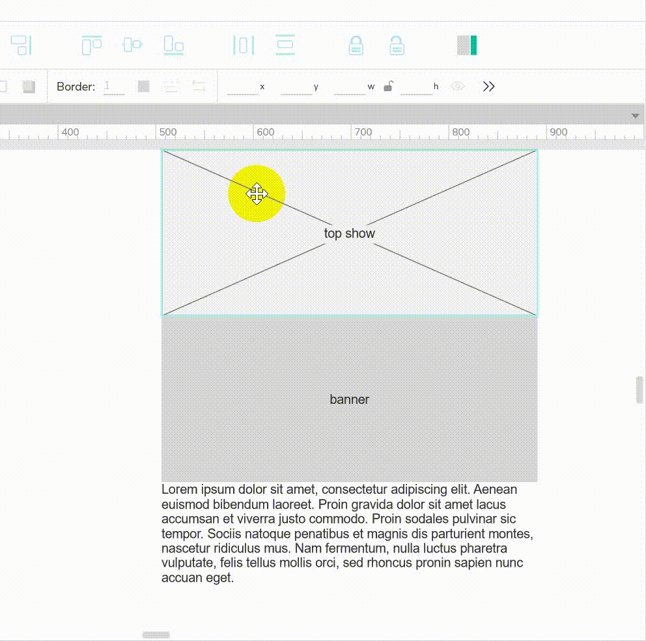Click inside the Border width field
Screen dimensions: 646x641
click(x=115, y=85)
